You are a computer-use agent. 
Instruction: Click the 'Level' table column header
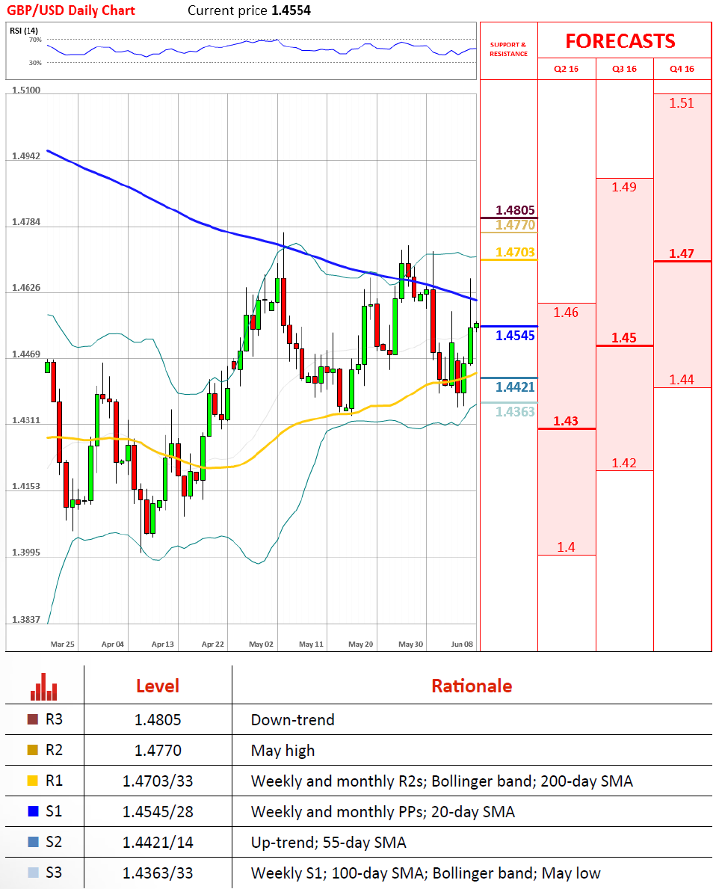pyautogui.click(x=158, y=686)
